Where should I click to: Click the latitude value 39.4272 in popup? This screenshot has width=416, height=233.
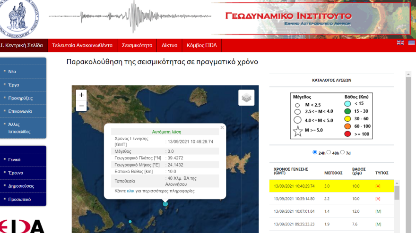(x=175, y=158)
